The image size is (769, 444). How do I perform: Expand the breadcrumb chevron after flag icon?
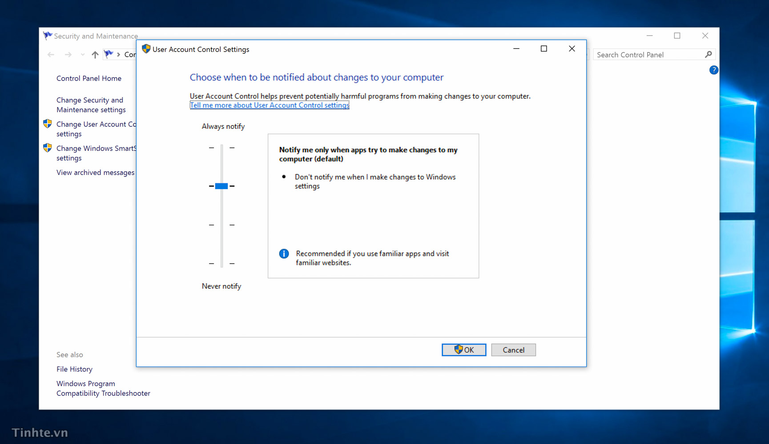point(118,55)
